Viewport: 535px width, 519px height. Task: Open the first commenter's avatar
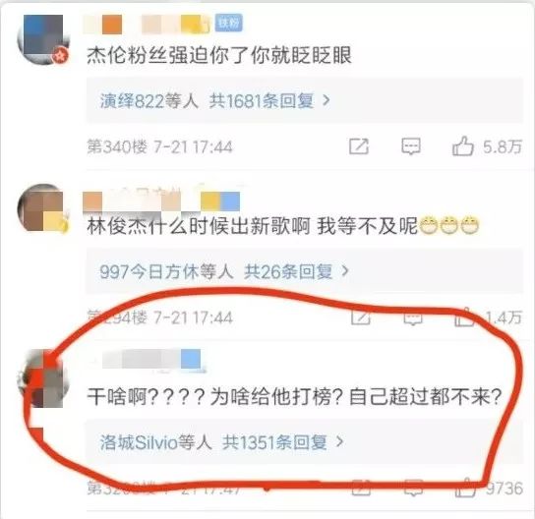pyautogui.click(x=42, y=39)
